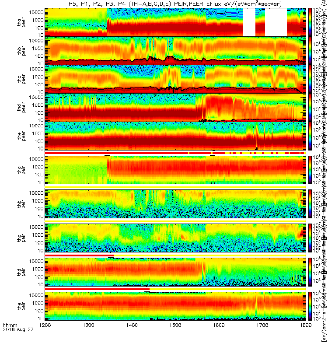
Task: Select the 'the peir' panel label
Action: [x=21, y=306]
